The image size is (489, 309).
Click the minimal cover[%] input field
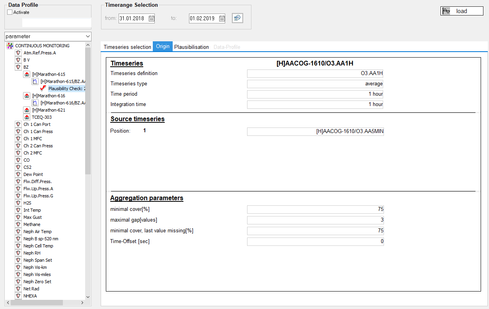point(315,209)
